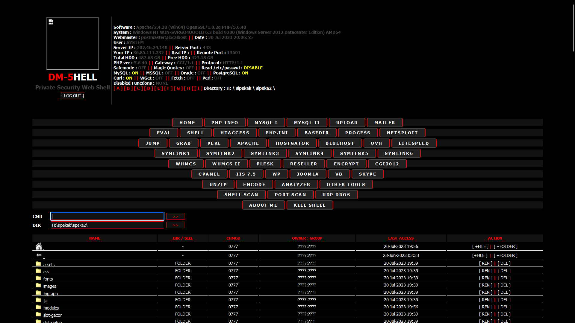Screen dimensions: 575x323
Task: Open the ENCRYPT tool
Action: [x=346, y=164]
